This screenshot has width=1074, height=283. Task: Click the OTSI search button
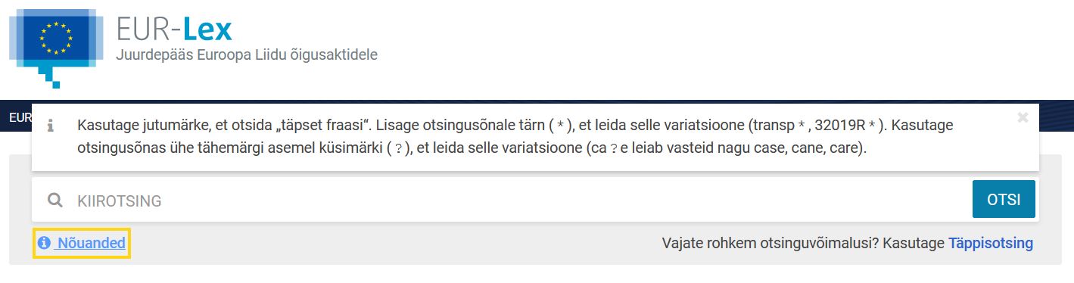1004,200
